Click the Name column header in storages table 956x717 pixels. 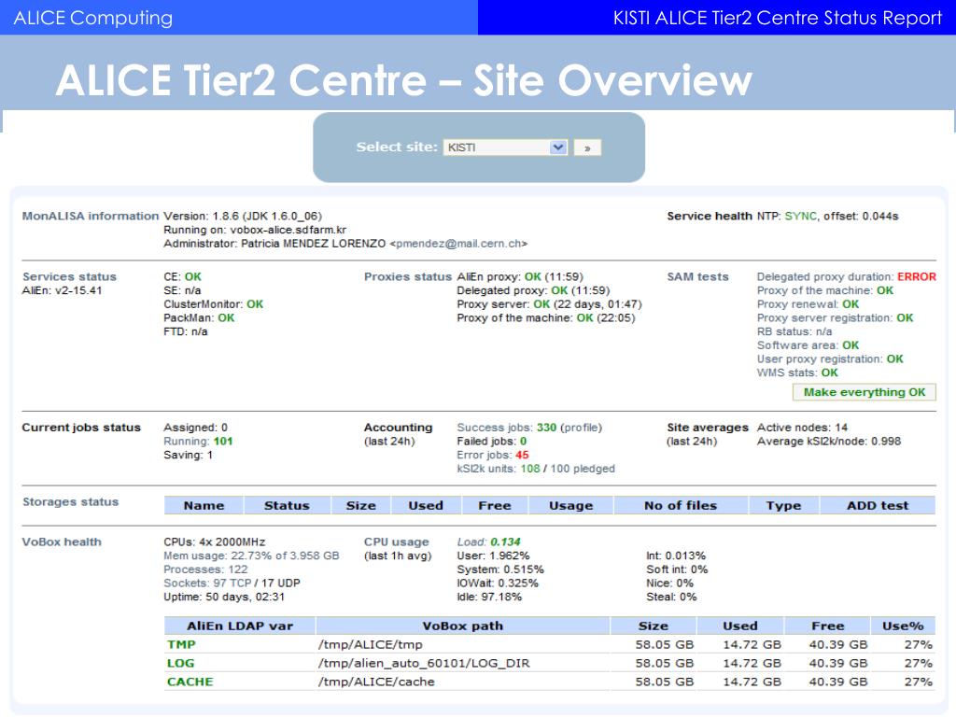point(204,505)
